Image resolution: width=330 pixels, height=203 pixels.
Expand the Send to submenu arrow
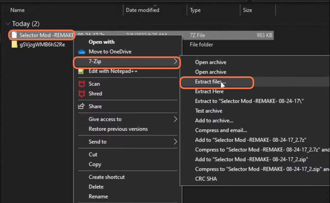coord(175,142)
